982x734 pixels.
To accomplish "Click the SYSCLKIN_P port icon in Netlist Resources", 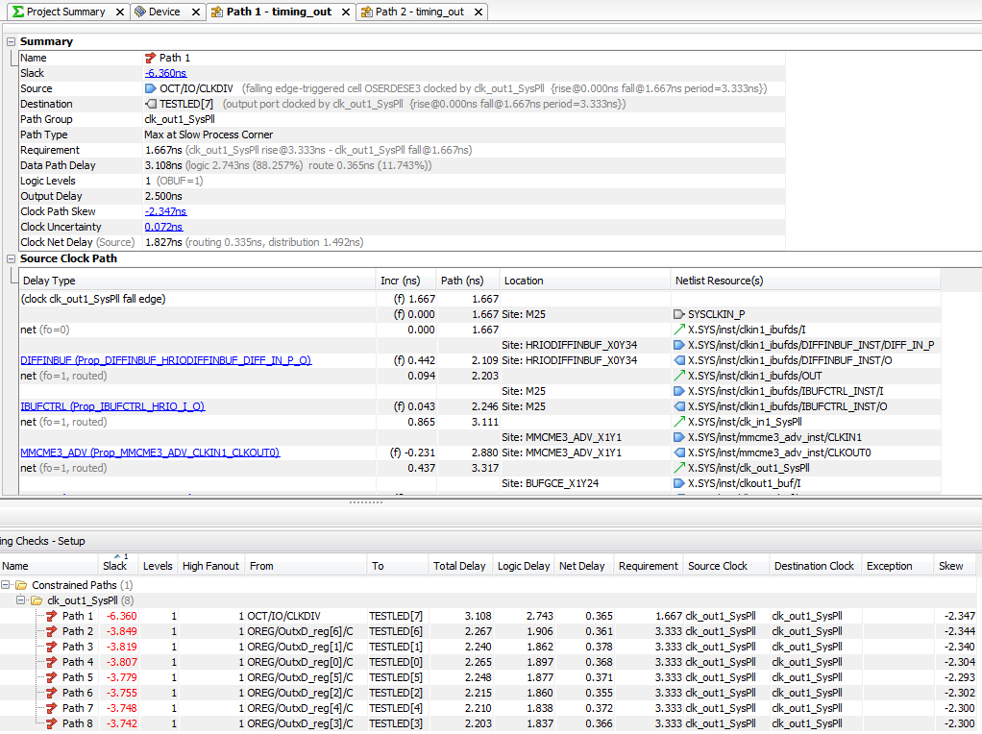I will [x=679, y=314].
